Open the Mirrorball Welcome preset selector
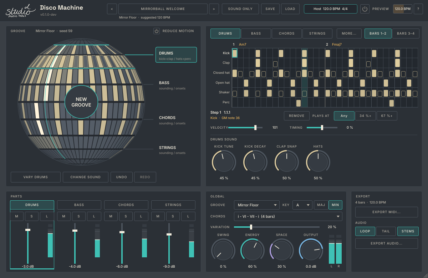This screenshot has width=428, height=278. [163, 9]
